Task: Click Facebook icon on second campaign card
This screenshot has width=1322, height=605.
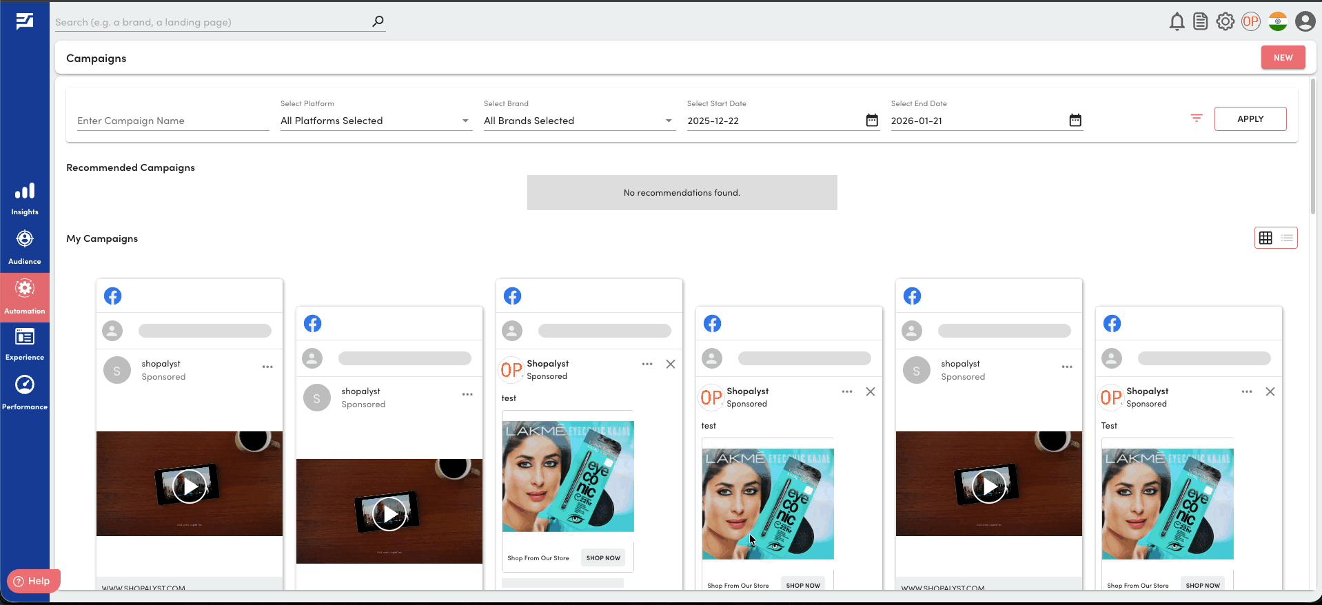Action: tap(312, 324)
